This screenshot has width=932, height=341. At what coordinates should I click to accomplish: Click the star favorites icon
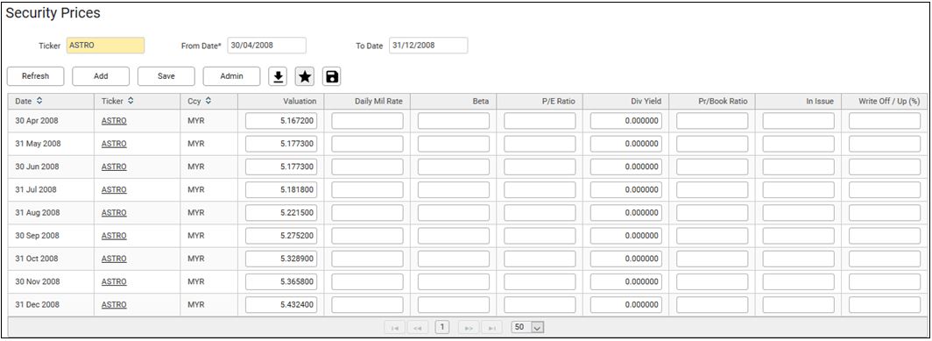click(x=305, y=76)
